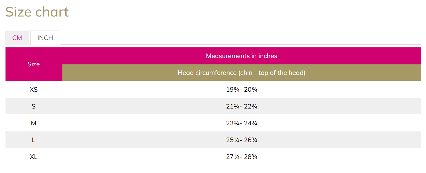Select the M size label
The image size is (426, 173).
tap(34, 123)
